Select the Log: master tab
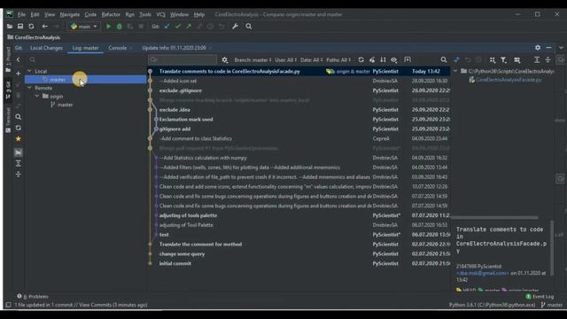This screenshot has height=319, width=567. pyautogui.click(x=85, y=48)
